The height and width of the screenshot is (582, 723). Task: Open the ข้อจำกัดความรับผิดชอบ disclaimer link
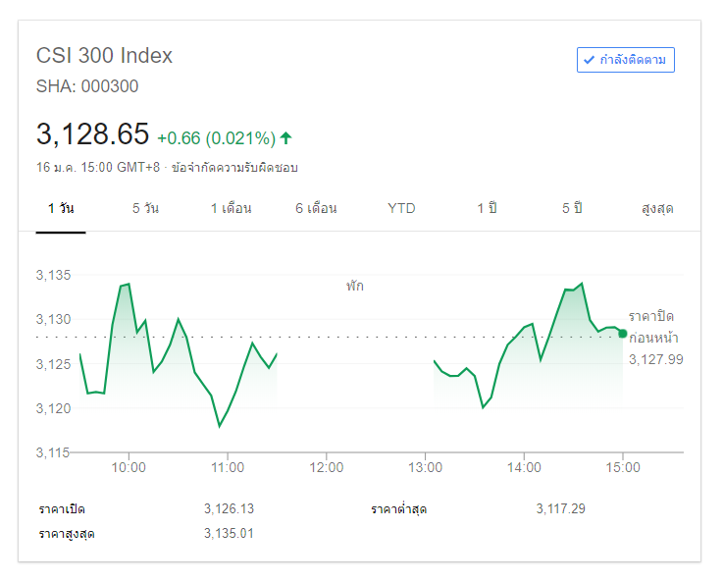pos(234,167)
